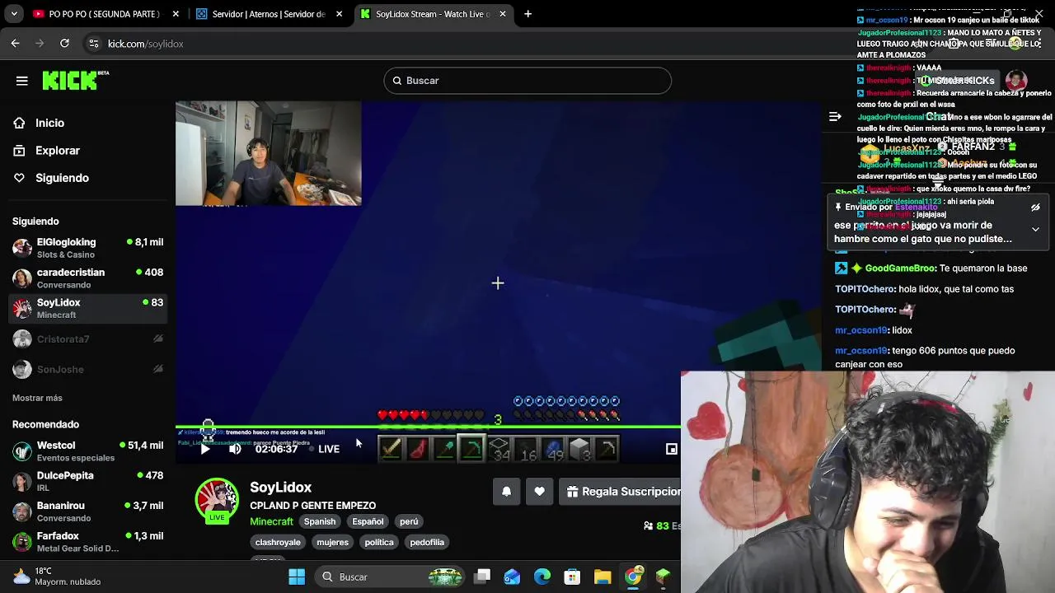Open recommended channel Farfadox
This screenshot has width=1055, height=593.
pyautogui.click(x=87, y=541)
